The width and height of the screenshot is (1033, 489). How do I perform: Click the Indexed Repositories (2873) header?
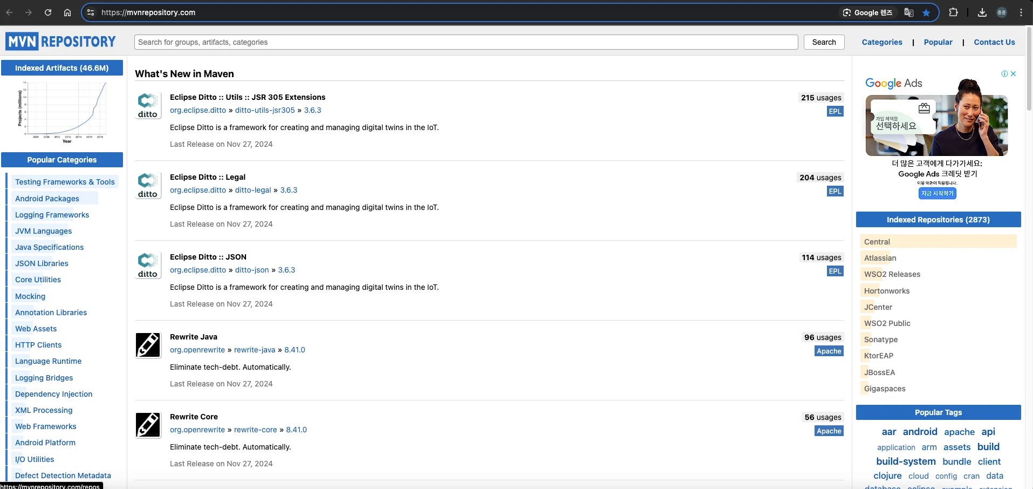point(938,220)
